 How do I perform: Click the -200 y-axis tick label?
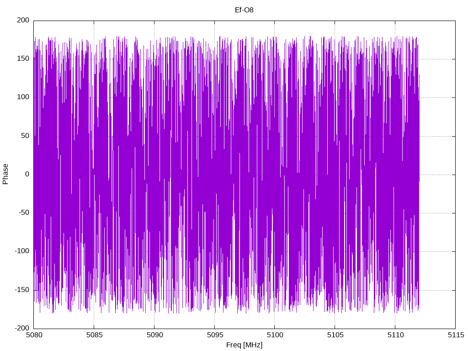coord(22,328)
